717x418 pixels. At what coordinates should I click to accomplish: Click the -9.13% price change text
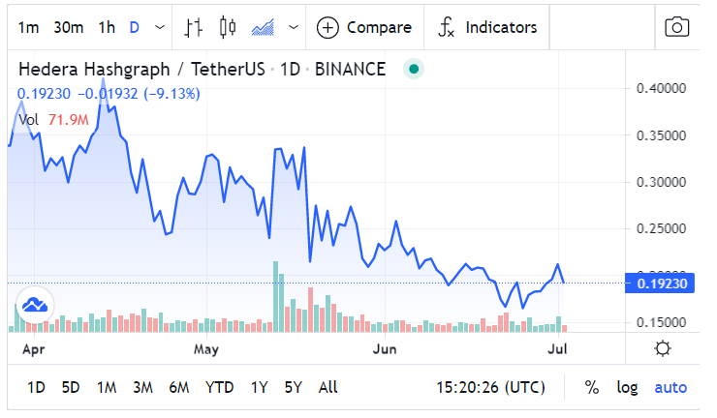pyautogui.click(x=171, y=94)
